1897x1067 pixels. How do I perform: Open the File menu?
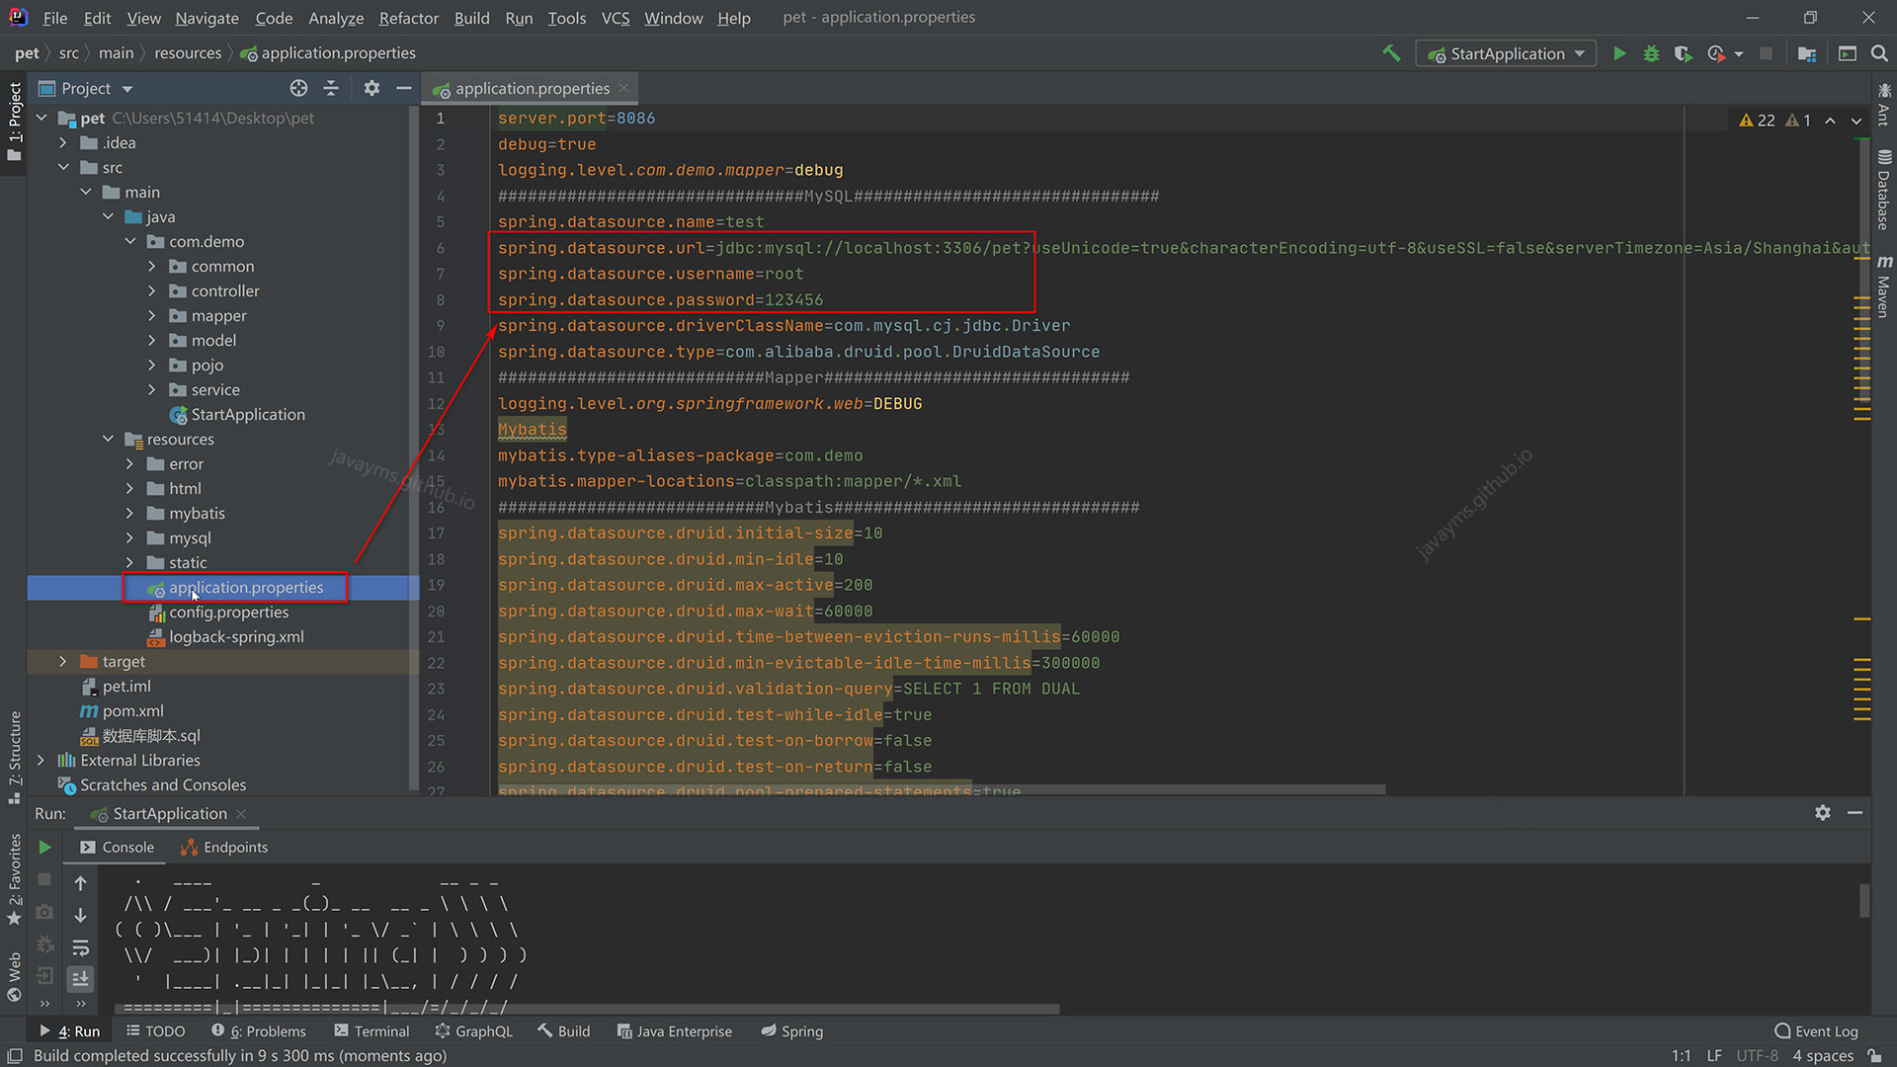click(x=55, y=18)
